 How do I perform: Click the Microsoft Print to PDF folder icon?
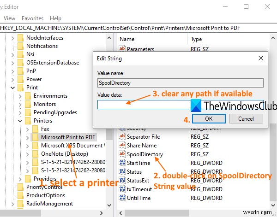coord(36,137)
